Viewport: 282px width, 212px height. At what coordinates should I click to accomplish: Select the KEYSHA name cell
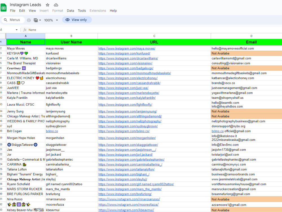(x=26, y=53)
